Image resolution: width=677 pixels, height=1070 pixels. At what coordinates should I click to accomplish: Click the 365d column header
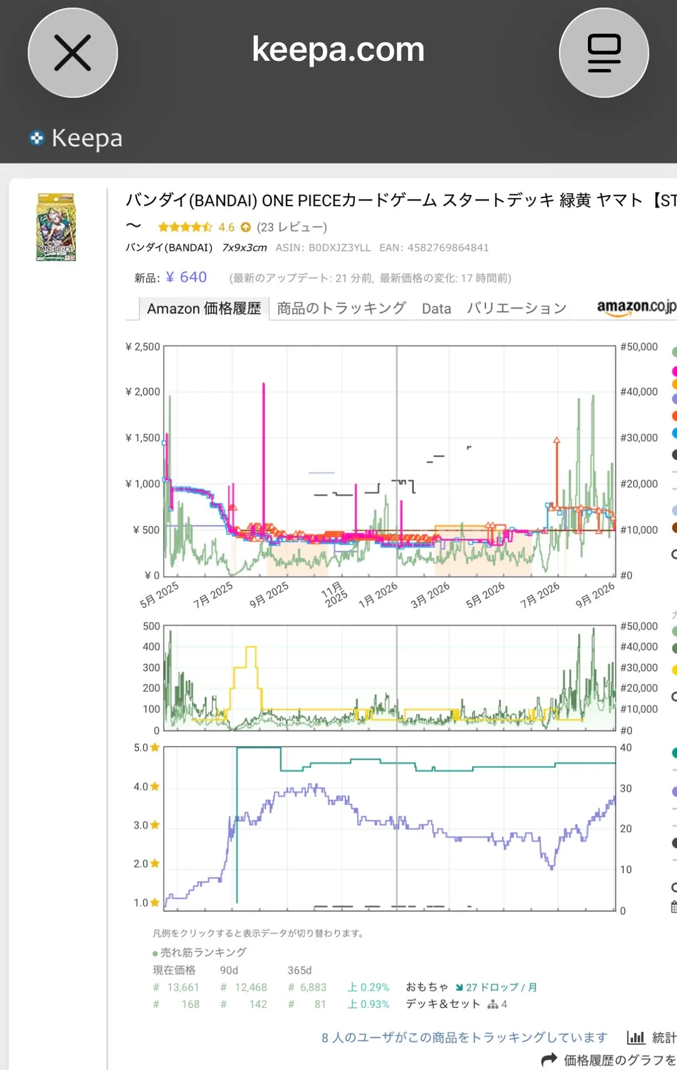(300, 970)
